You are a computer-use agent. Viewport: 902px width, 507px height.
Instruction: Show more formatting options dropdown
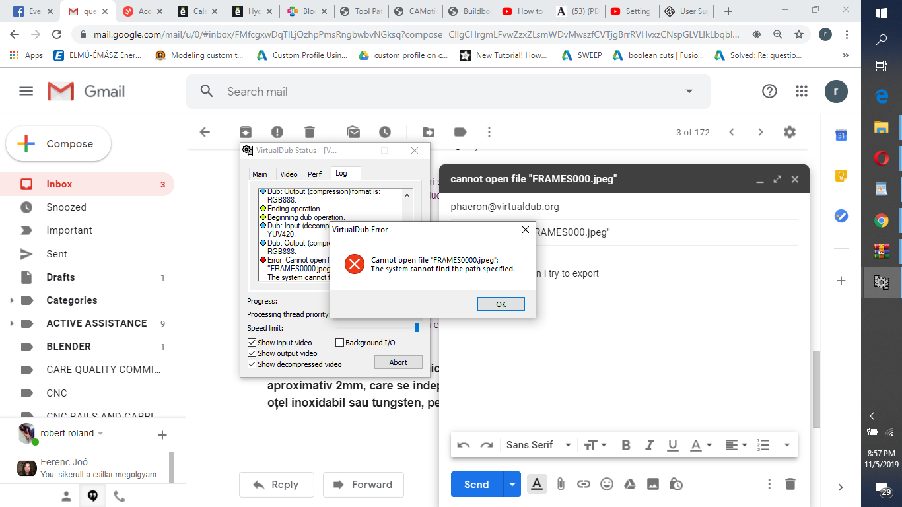click(787, 445)
